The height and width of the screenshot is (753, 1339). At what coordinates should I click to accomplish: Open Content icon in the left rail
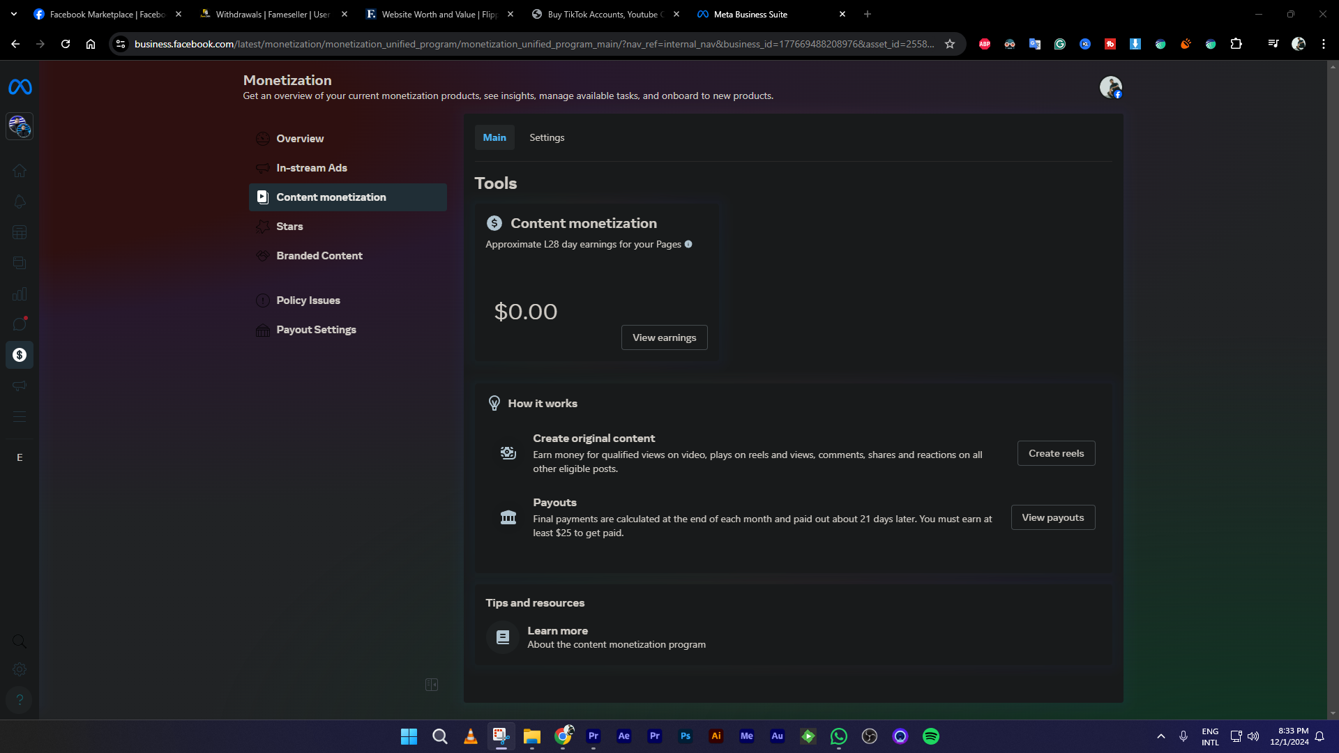20,263
